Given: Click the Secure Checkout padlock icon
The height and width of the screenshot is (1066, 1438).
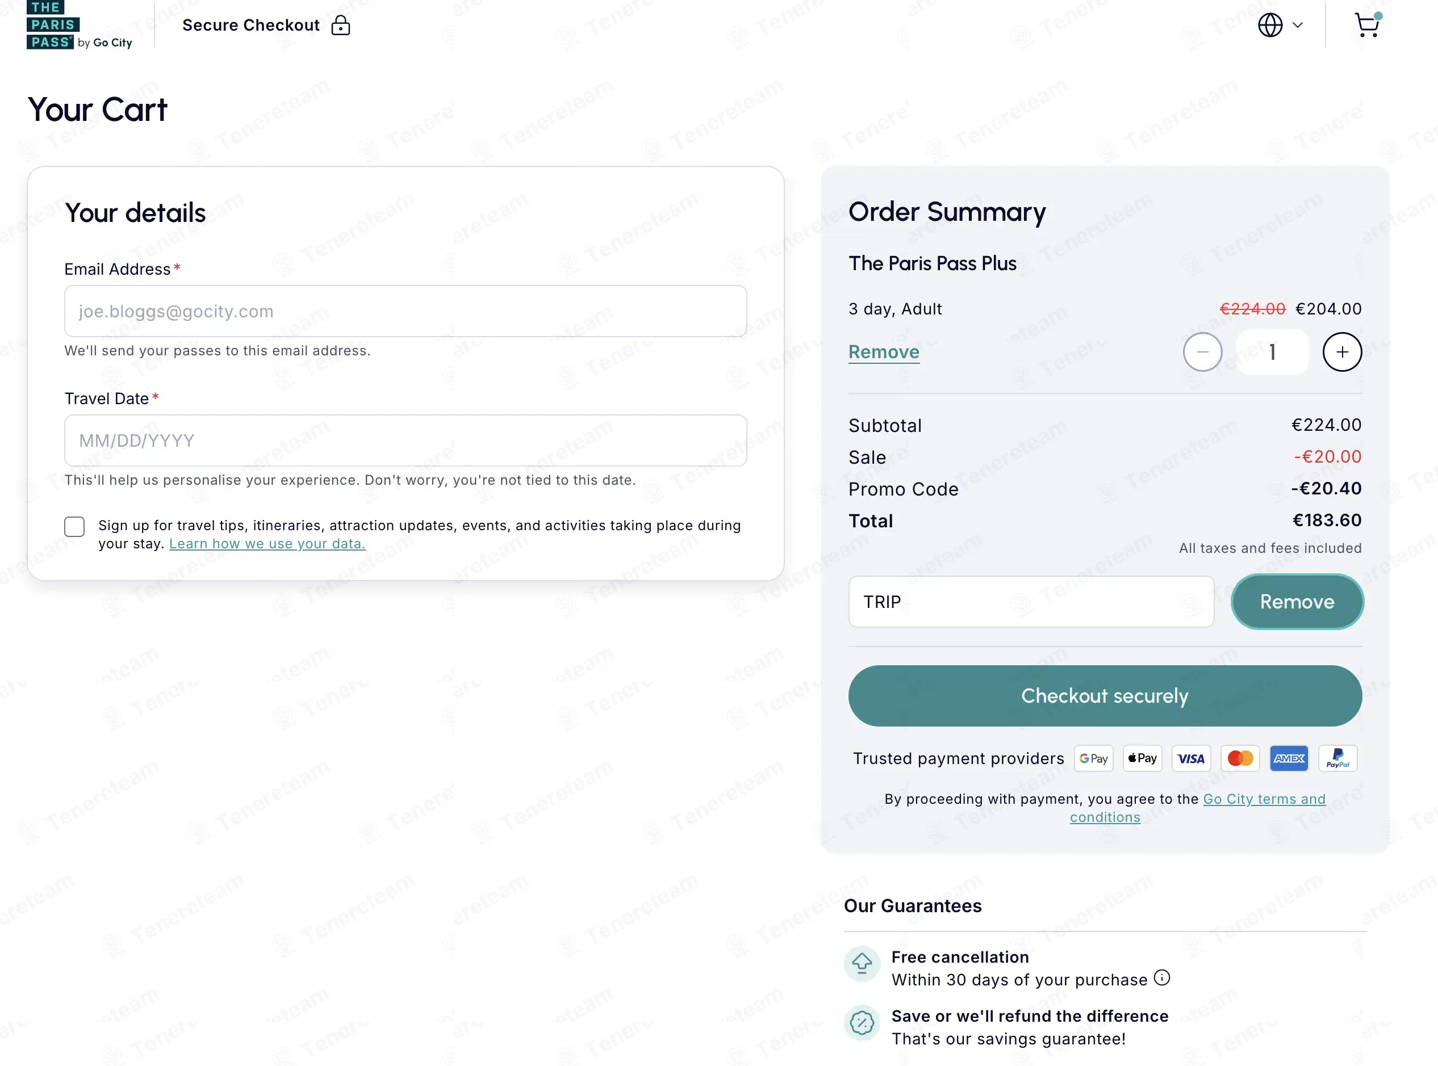Looking at the screenshot, I should [x=340, y=25].
